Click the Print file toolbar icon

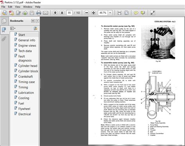point(39,13)
